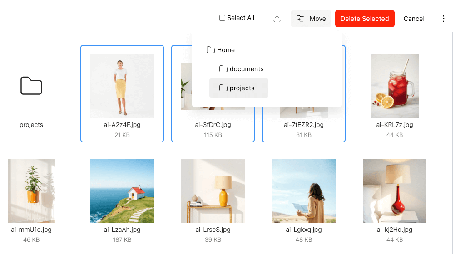Click the 46 KB size label

pos(31,240)
